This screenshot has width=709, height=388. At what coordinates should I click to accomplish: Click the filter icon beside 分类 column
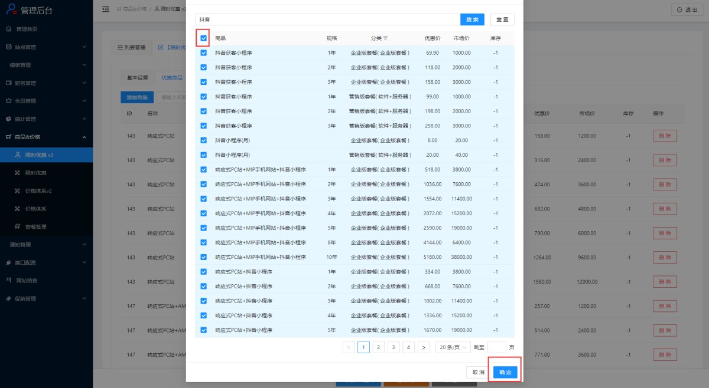[x=386, y=38]
